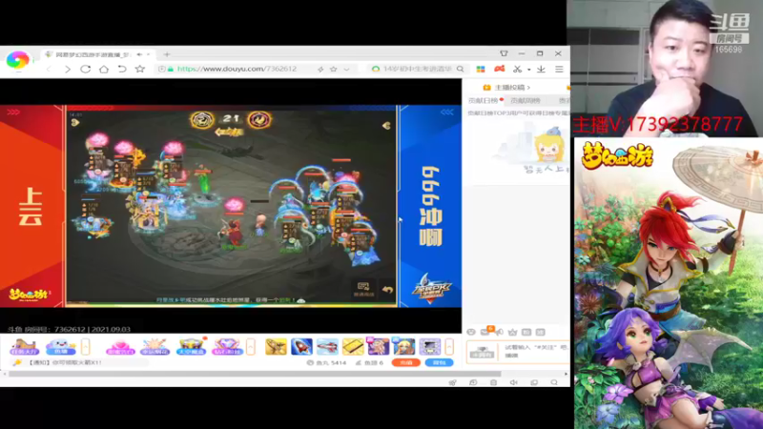Click the skin shirt icon in title bar
This screenshot has width=763, height=429.
point(504,53)
